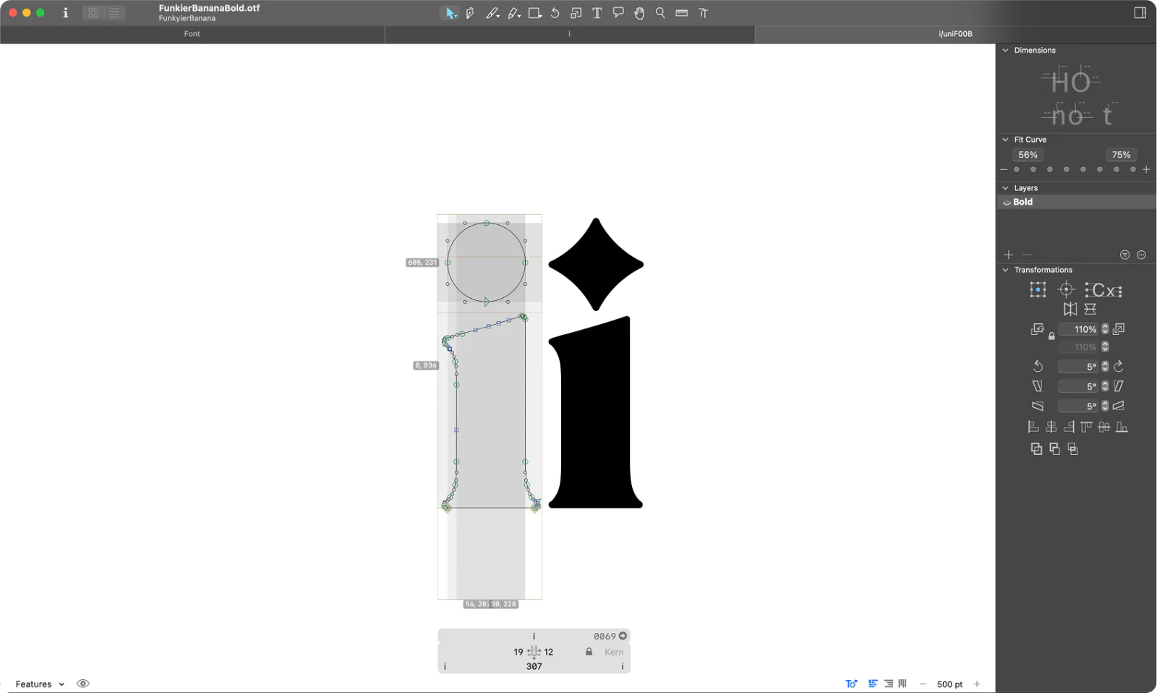
Task: Click the glyph width field 307
Action: [x=534, y=666]
